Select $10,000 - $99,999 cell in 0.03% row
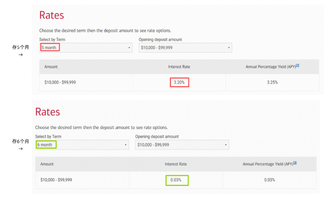This screenshot has width=330, height=200. (x=56, y=180)
